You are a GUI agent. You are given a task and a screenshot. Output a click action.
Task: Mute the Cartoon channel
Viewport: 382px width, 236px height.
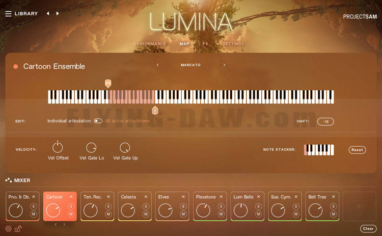pyautogui.click(x=71, y=214)
